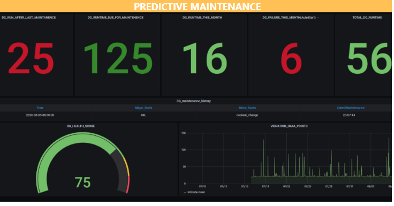Screen dimensions: 394x206
Task: Click the 07/19 x-axis date label
Action: 266,187
